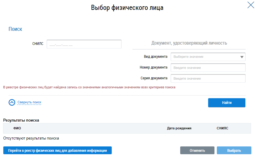Click the Выбор физического лица title
This screenshot has height=159, width=255.
[127, 8]
